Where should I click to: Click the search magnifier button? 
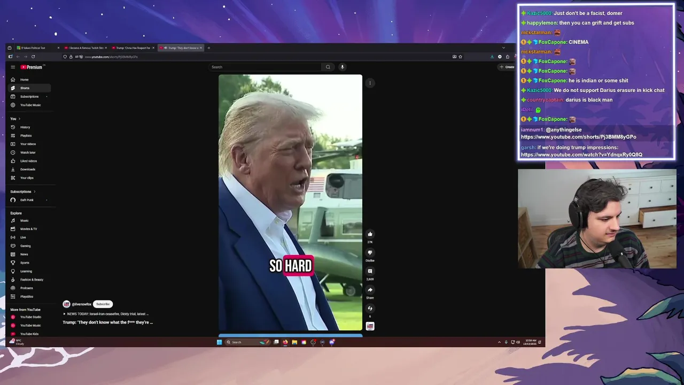click(328, 67)
